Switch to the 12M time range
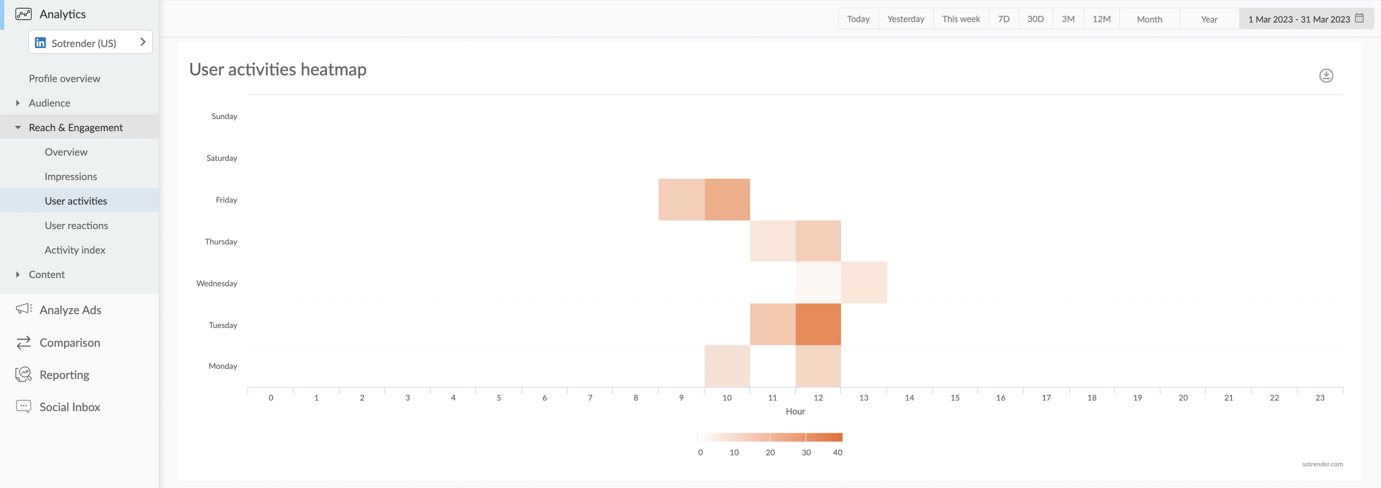 pyautogui.click(x=1101, y=19)
